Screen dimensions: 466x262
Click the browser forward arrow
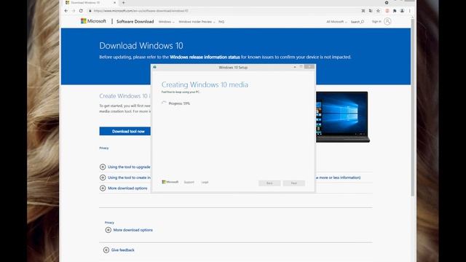pyautogui.click(x=74, y=11)
